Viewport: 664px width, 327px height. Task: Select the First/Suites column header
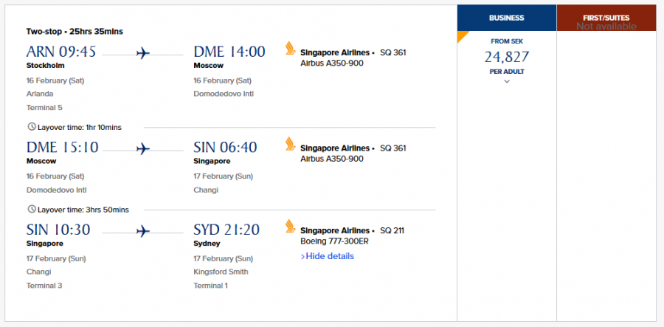point(606,18)
